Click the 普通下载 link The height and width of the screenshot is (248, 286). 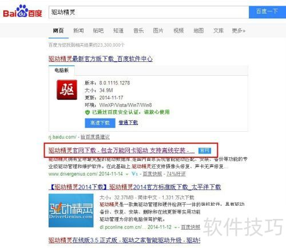click(x=128, y=123)
